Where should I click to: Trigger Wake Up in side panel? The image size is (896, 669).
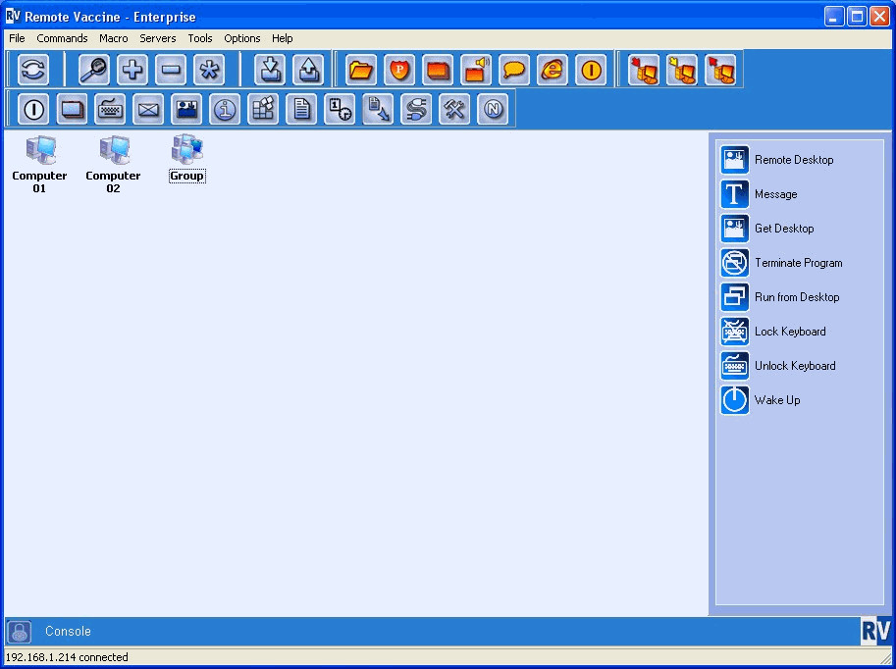760,400
